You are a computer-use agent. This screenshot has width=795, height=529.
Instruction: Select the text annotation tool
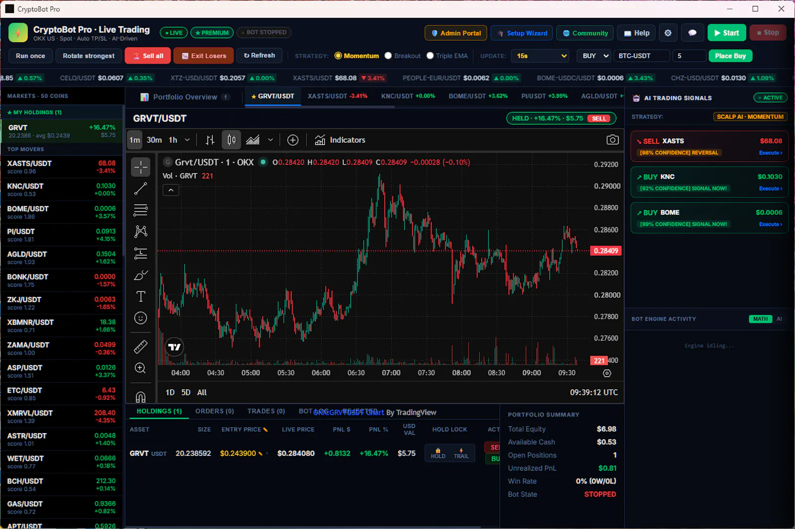141,297
